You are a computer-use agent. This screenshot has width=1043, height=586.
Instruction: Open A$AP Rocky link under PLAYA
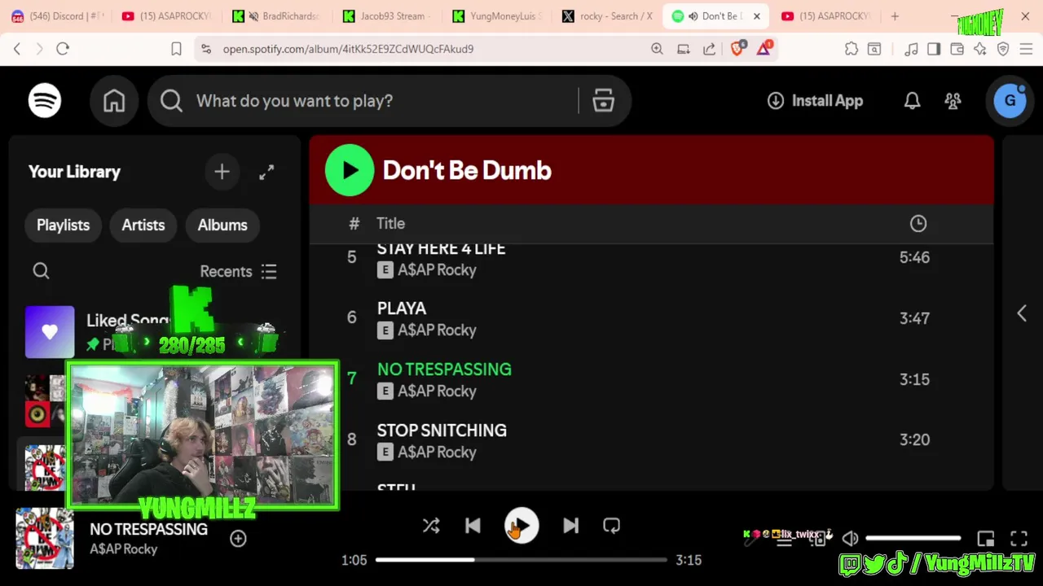pos(437,330)
